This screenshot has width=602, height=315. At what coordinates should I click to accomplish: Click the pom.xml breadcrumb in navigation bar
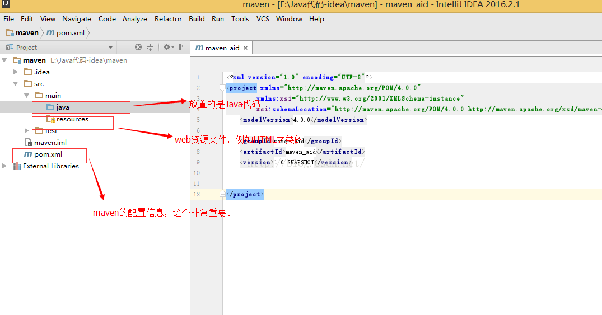coord(66,33)
